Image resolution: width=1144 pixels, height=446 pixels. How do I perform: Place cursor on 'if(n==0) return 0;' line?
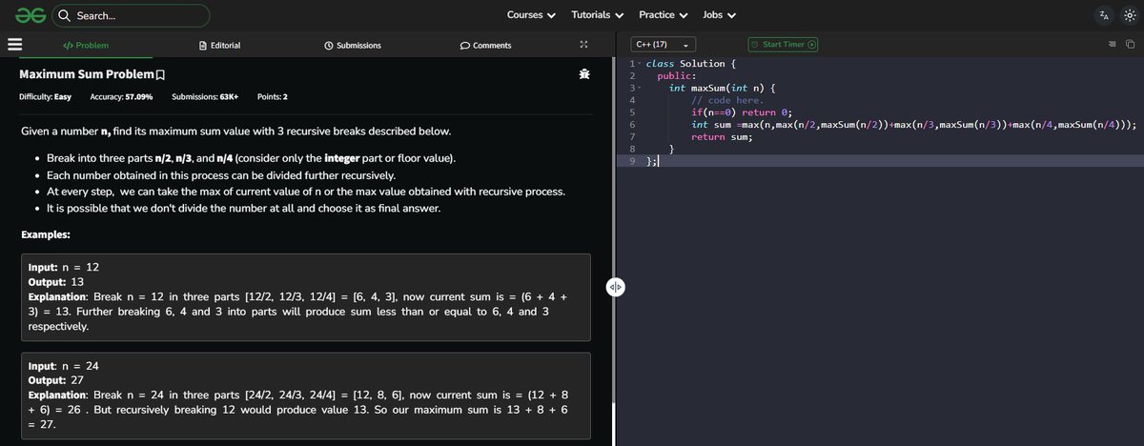tap(742, 112)
